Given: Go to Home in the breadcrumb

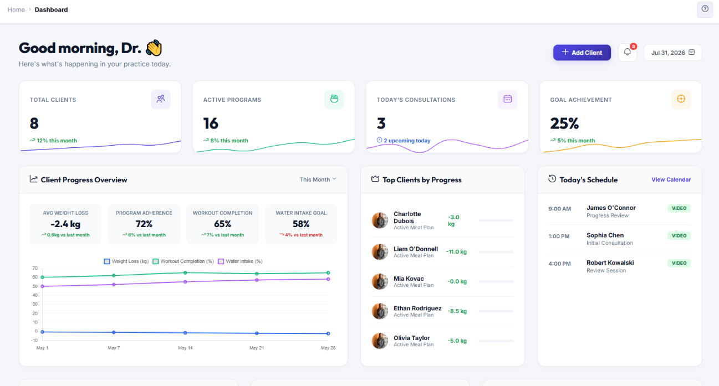Looking at the screenshot, I should 16,9.
